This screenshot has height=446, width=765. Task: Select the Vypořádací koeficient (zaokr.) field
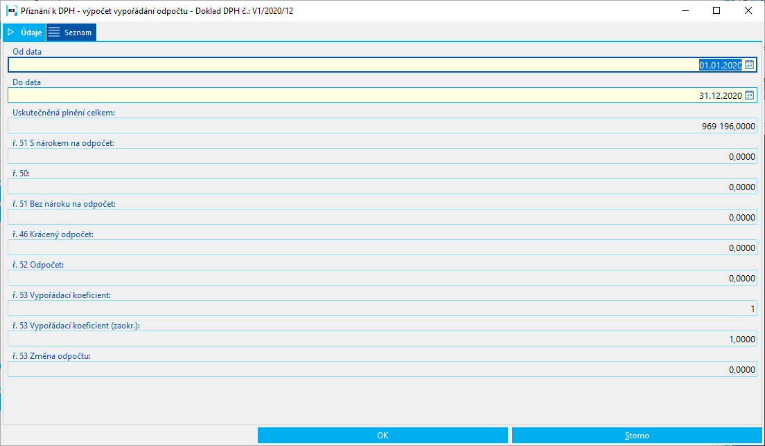click(x=382, y=339)
